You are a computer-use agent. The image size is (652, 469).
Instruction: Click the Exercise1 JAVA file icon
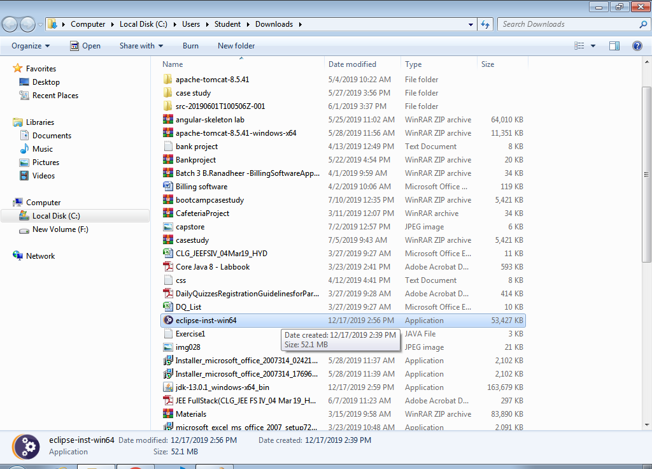(167, 334)
